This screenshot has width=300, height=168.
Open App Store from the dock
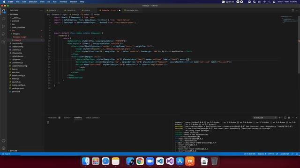coord(180,161)
